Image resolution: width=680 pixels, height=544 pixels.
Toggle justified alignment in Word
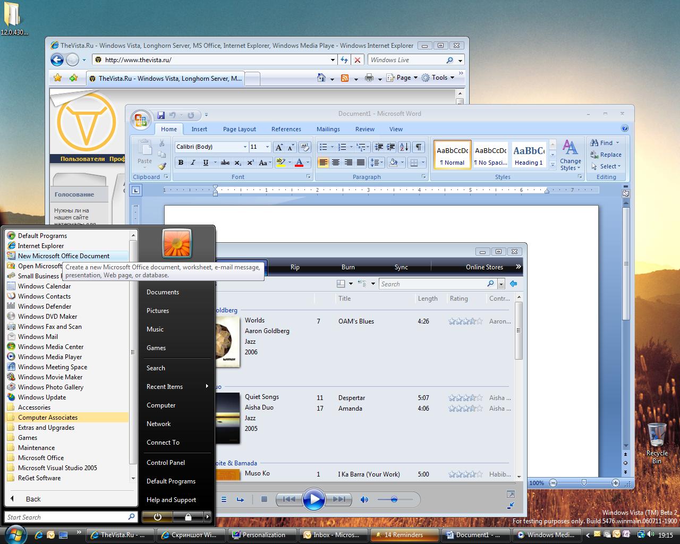[361, 163]
